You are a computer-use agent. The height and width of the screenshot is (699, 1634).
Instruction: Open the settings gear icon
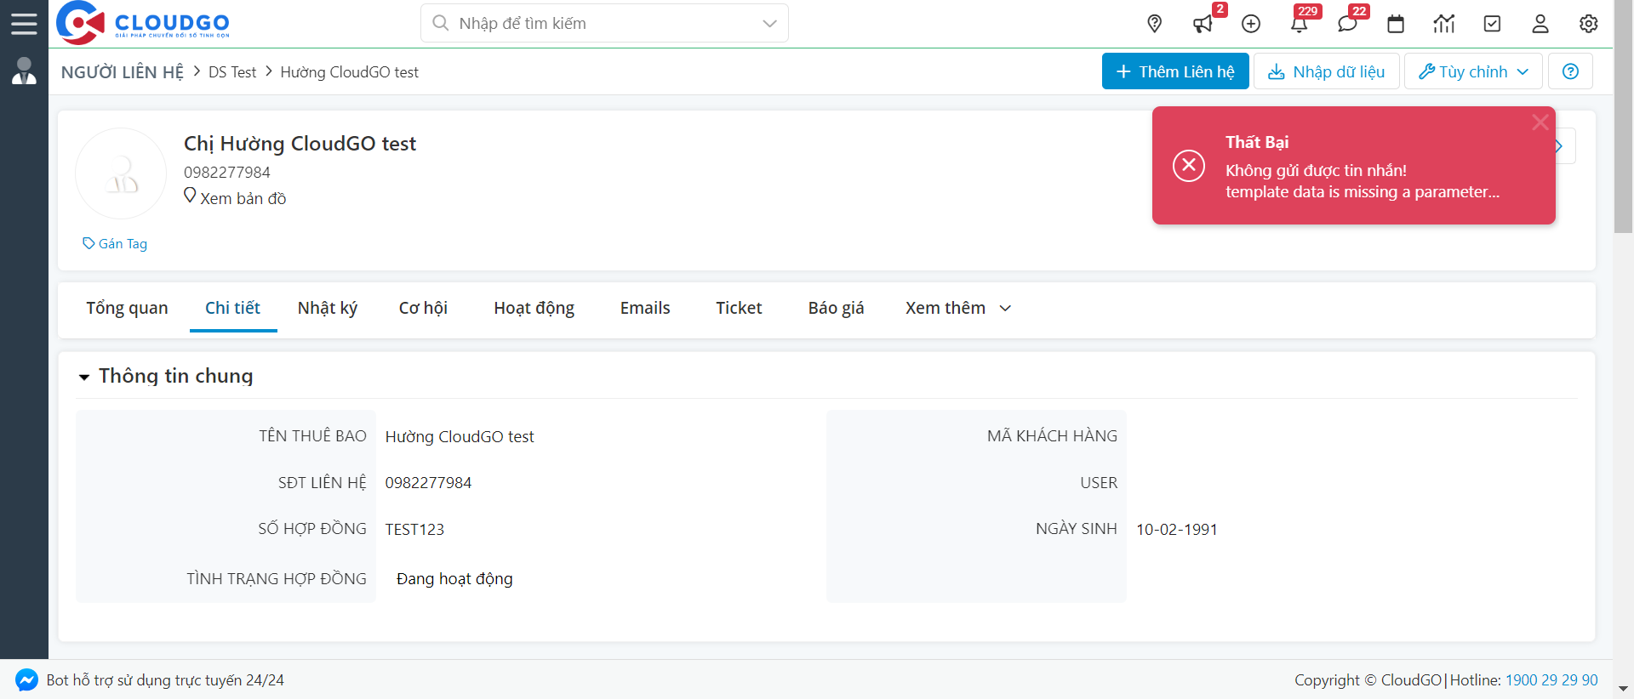pyautogui.click(x=1588, y=24)
